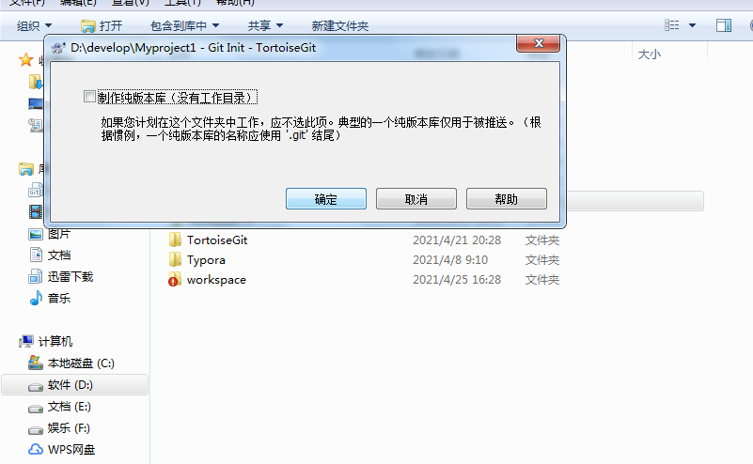
Task: Click 打开 in the toolbar
Action: [102, 25]
